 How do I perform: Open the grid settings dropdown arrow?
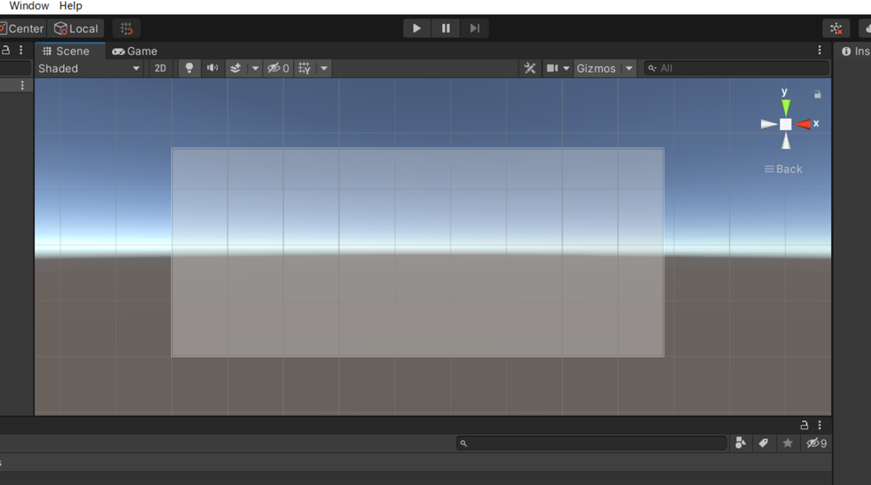pyautogui.click(x=323, y=68)
